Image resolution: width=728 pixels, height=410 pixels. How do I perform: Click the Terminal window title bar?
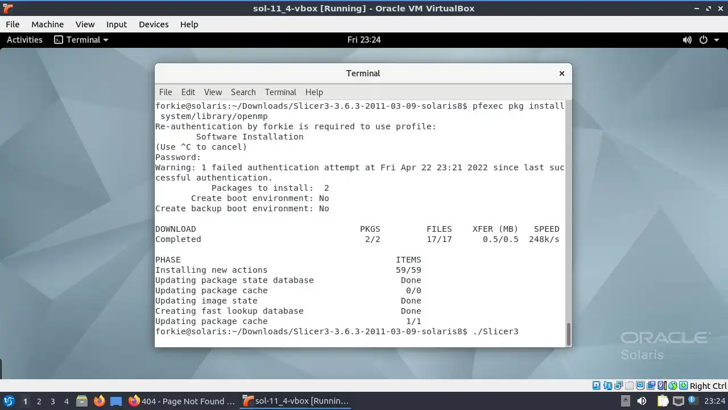tap(363, 73)
